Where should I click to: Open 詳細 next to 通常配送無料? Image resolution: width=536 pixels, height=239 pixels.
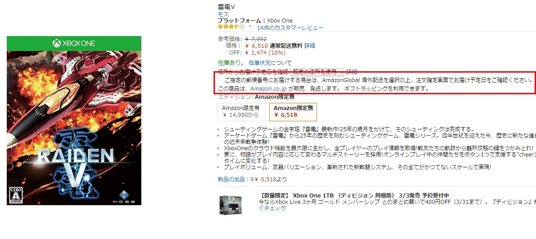pyautogui.click(x=310, y=46)
